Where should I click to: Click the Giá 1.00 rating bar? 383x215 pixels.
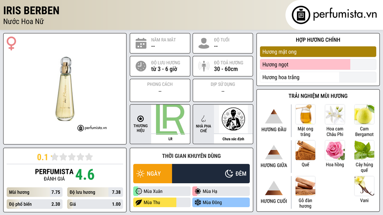click(x=95, y=204)
